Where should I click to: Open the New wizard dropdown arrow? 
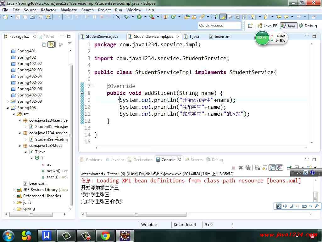click(11, 17)
